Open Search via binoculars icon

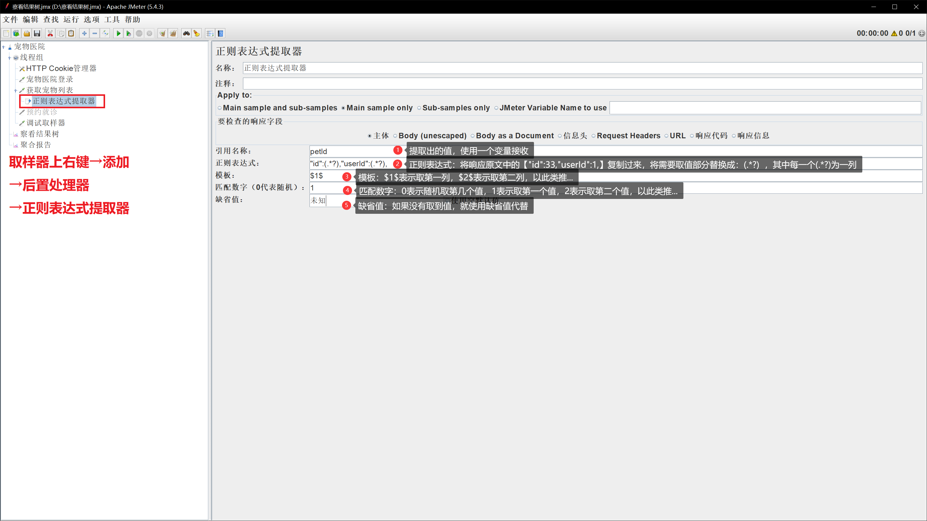click(x=186, y=33)
